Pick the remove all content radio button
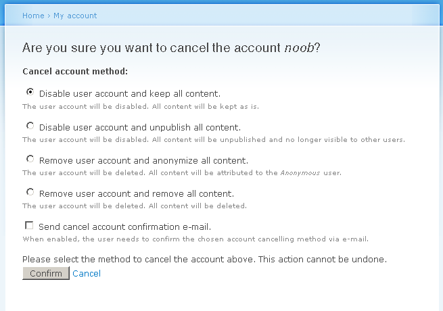 tap(30, 192)
